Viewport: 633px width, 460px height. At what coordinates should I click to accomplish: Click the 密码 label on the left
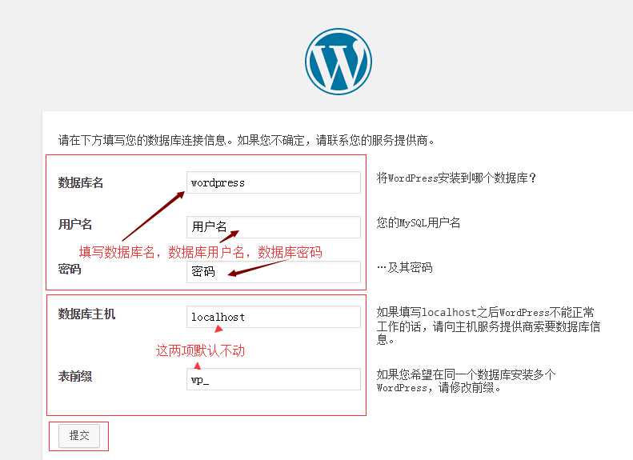pyautogui.click(x=70, y=269)
